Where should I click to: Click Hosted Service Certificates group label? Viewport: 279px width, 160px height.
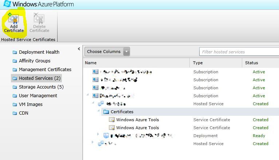28,40
